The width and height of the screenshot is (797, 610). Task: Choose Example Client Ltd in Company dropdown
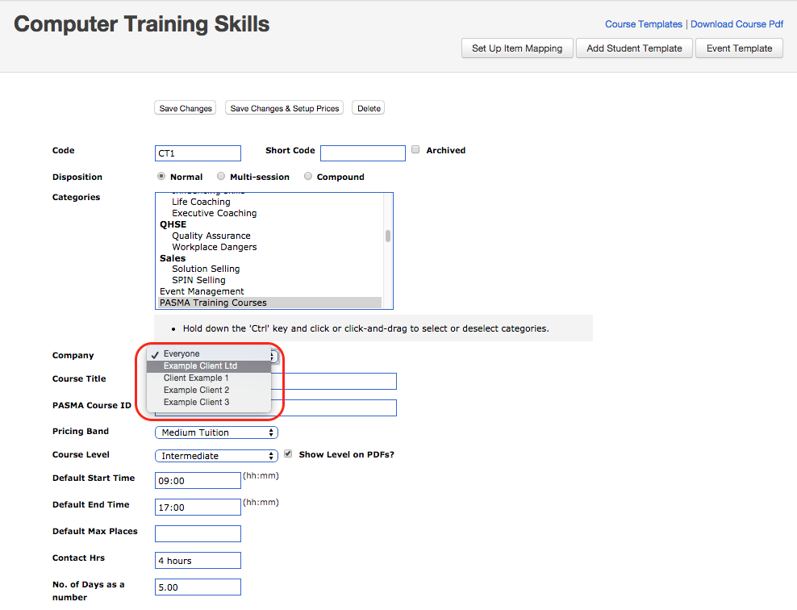[x=208, y=366]
